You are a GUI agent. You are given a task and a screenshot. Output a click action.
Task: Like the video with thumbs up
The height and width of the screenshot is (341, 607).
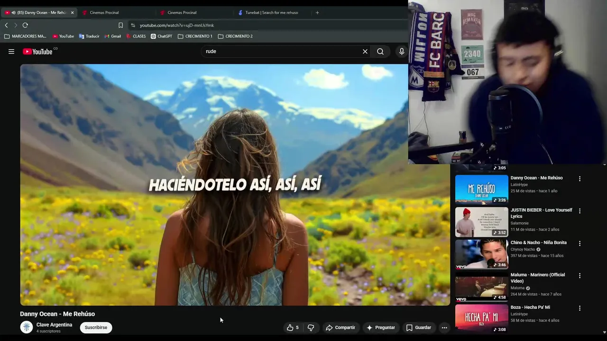290,327
